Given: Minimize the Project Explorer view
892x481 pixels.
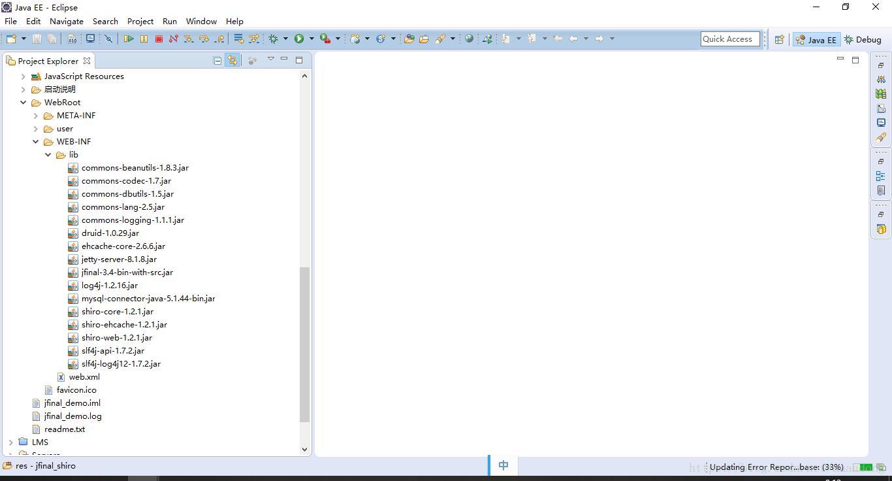Looking at the screenshot, I should tap(284, 59).
